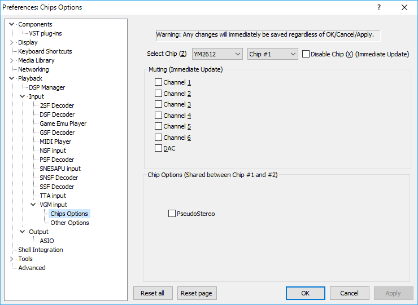The height and width of the screenshot is (305, 418).
Task: Click the Cancel button
Action: (350, 293)
